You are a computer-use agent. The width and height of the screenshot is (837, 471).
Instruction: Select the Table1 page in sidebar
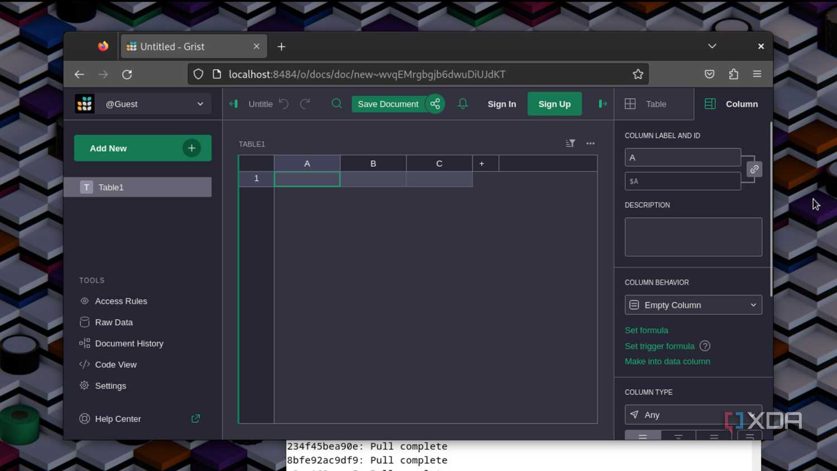(137, 187)
